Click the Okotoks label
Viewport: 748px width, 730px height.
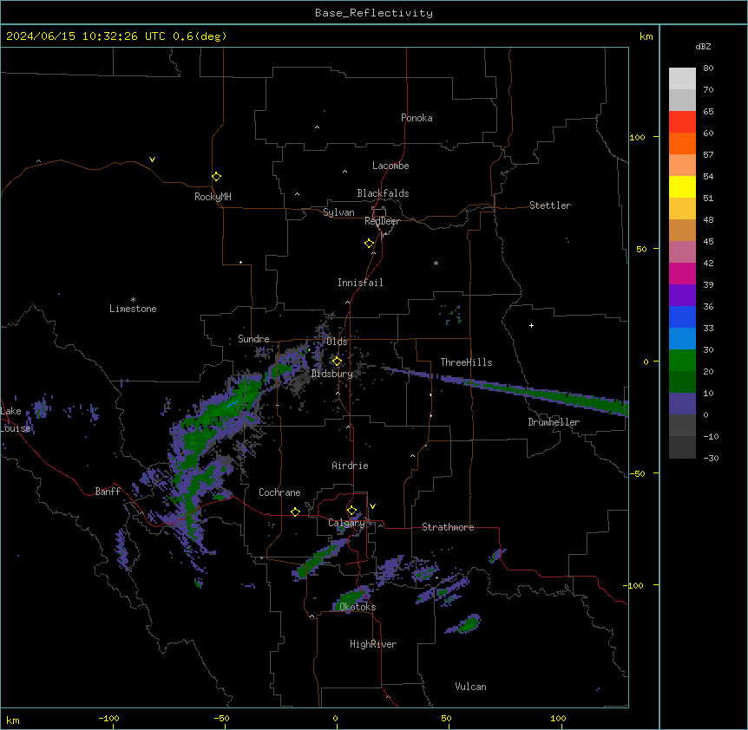click(358, 607)
